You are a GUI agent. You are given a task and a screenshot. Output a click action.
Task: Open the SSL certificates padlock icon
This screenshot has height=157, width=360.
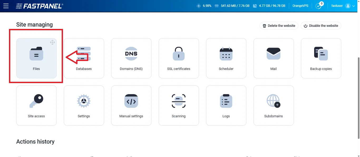[x=179, y=54]
